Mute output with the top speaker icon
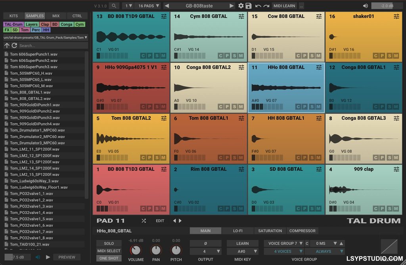The image size is (406, 265). point(365,6)
